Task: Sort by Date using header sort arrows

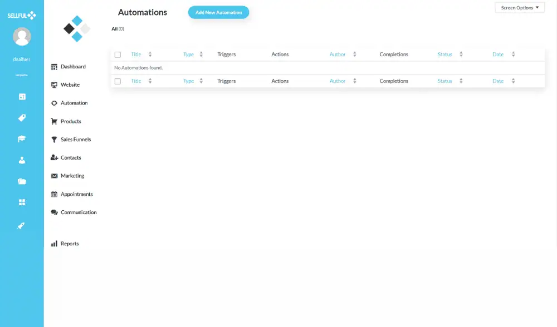Action: pyautogui.click(x=513, y=54)
